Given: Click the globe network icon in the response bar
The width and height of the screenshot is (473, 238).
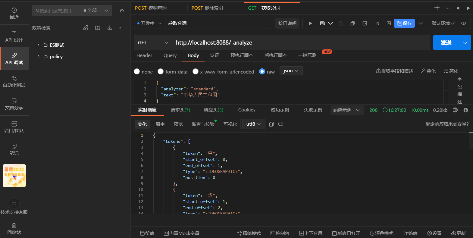Looking at the screenshot, I should point(455,110).
